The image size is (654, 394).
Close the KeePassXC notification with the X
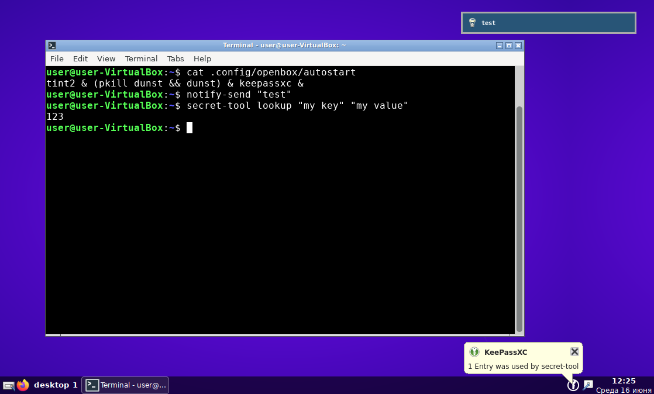[574, 351]
